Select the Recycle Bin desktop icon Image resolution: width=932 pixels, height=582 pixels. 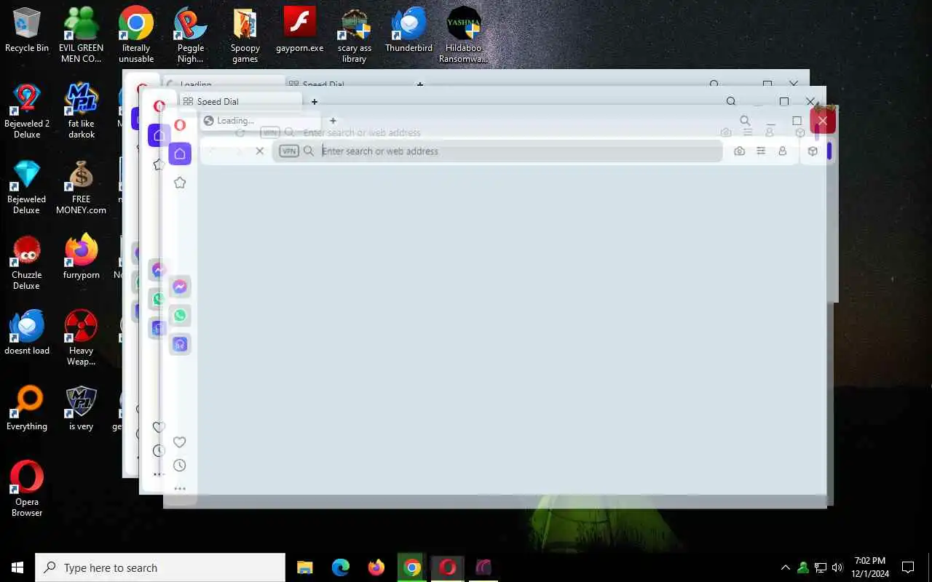pos(27,30)
